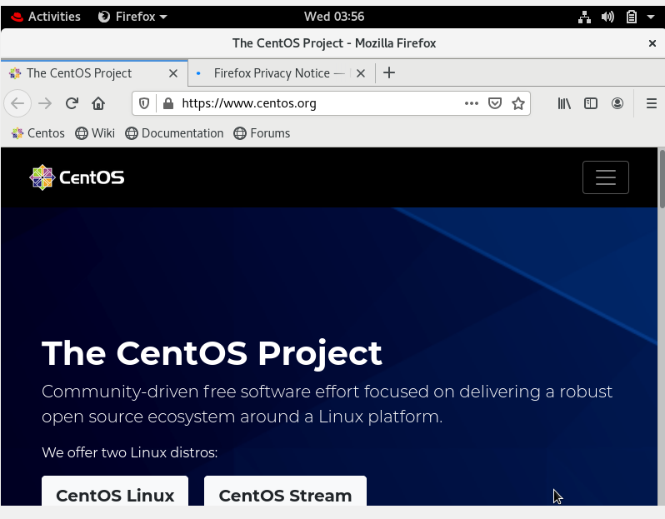This screenshot has height=519, width=665.
Task: Expand the system menu dropdown arrow
Action: point(651,17)
